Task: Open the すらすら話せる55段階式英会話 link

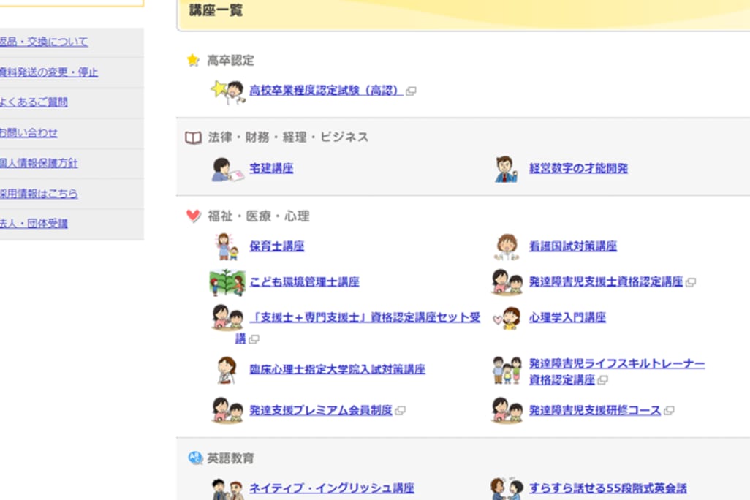Action: (607, 488)
